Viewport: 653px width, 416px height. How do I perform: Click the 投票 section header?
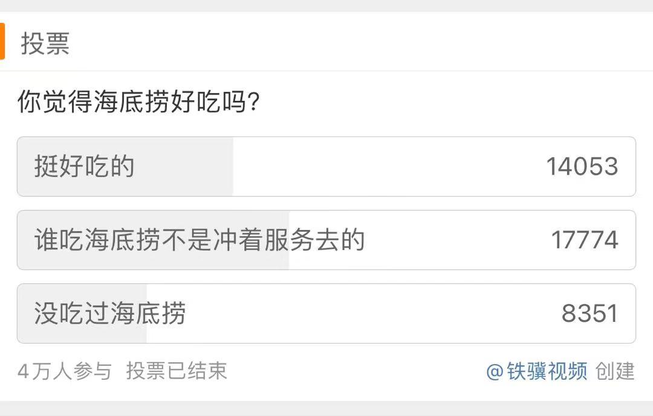[x=45, y=43]
